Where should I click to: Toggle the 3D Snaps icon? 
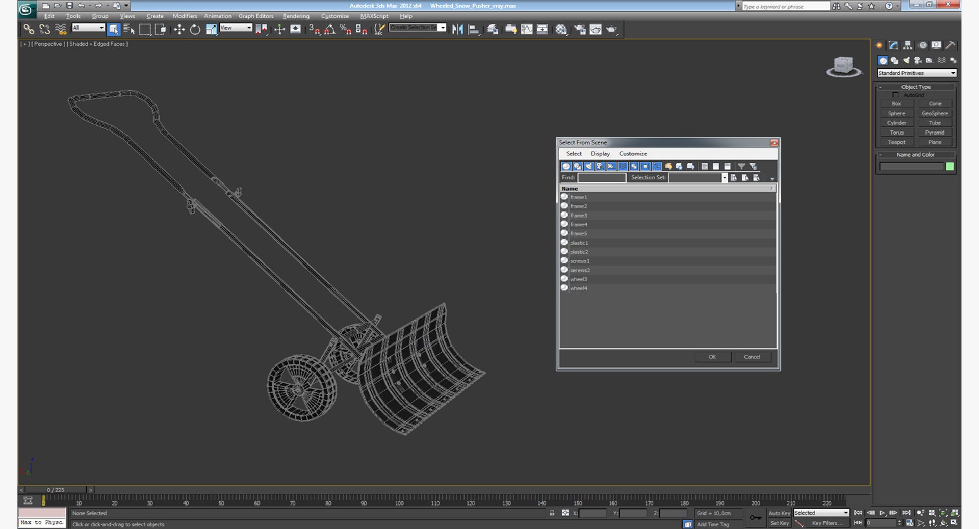314,30
